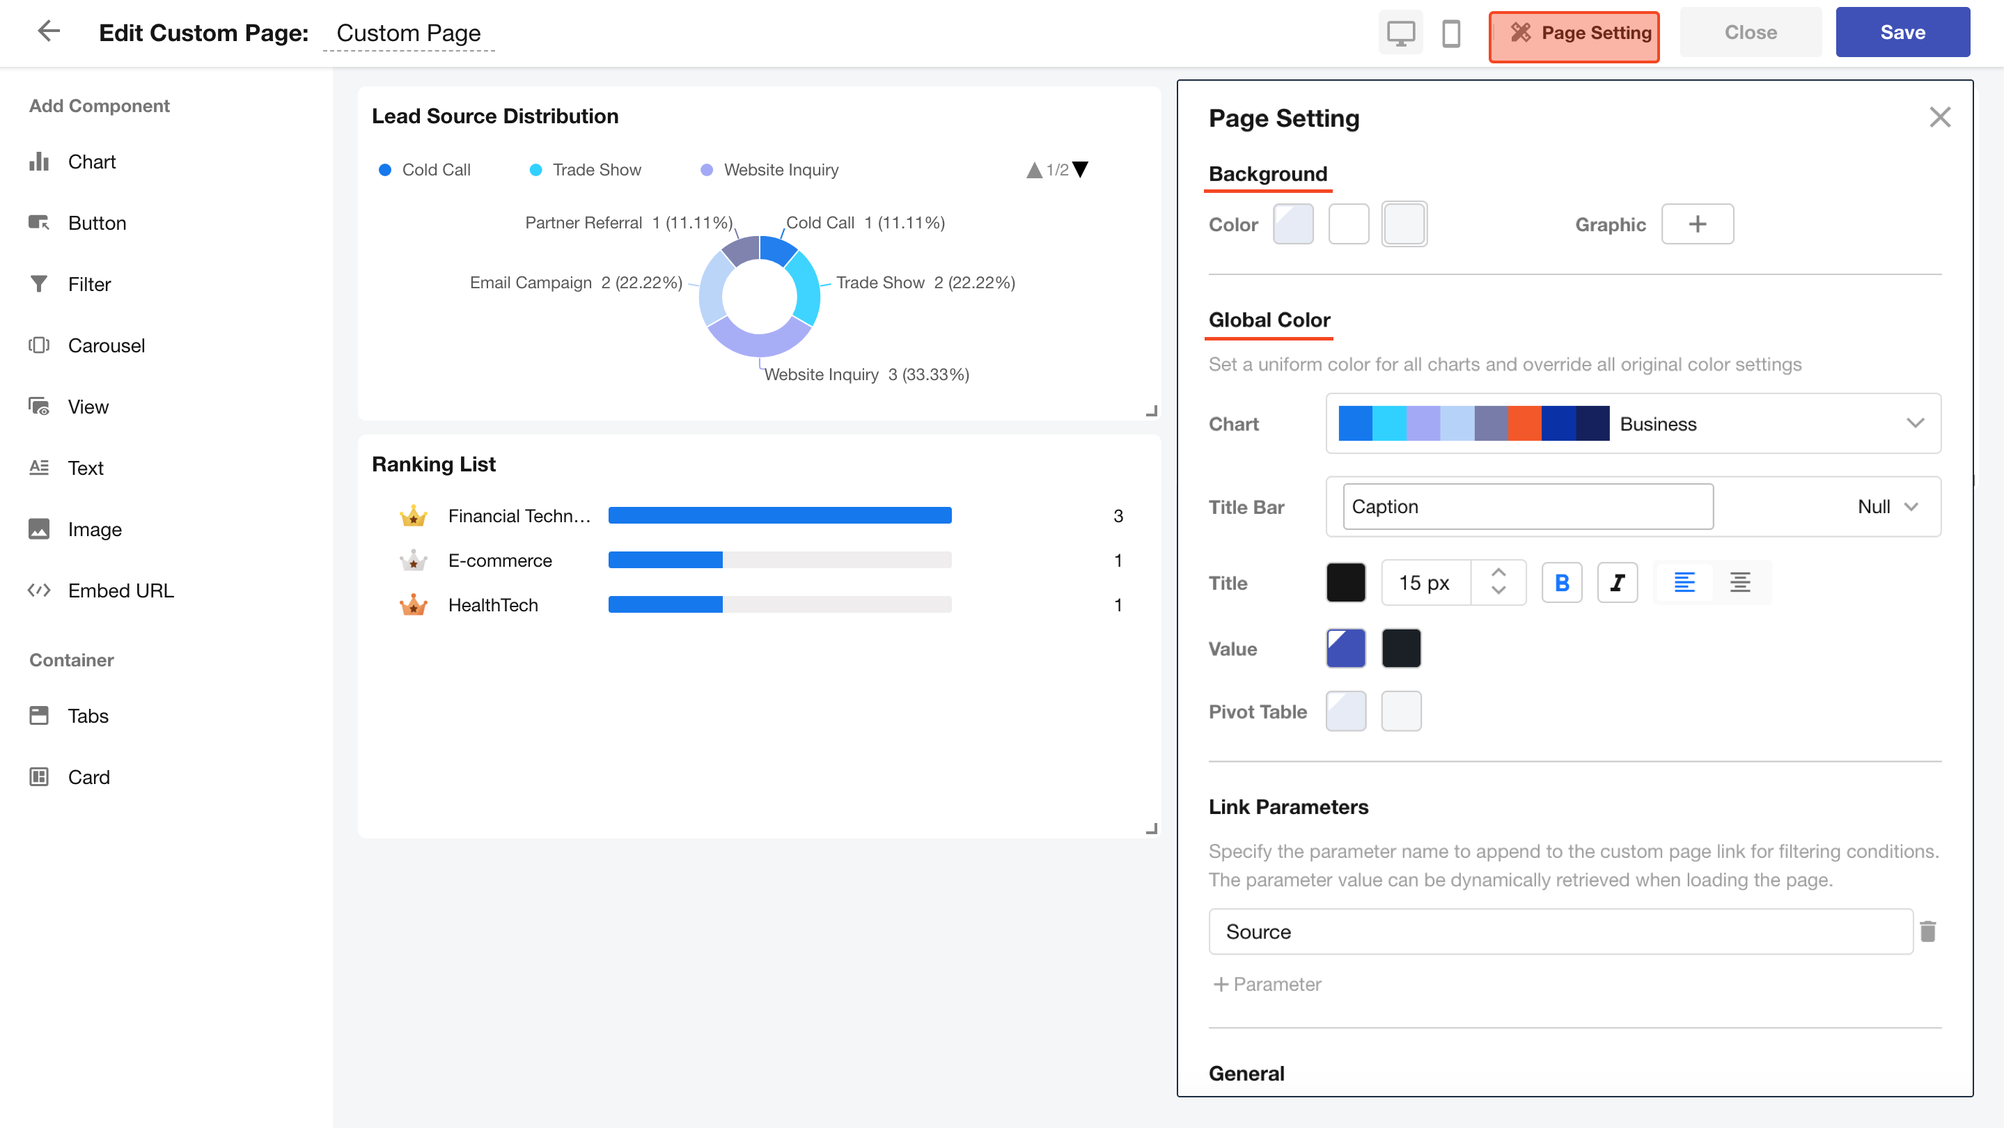Add the Card container
This screenshot has width=2004, height=1128.
click(88, 777)
